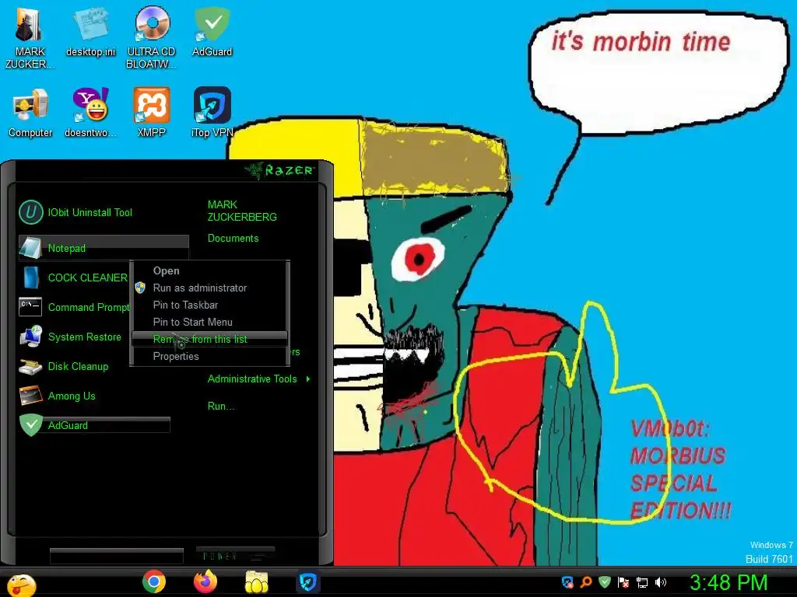This screenshot has height=597, width=797.
Task: Click the Disk Cleanup label
Action: tap(78, 367)
